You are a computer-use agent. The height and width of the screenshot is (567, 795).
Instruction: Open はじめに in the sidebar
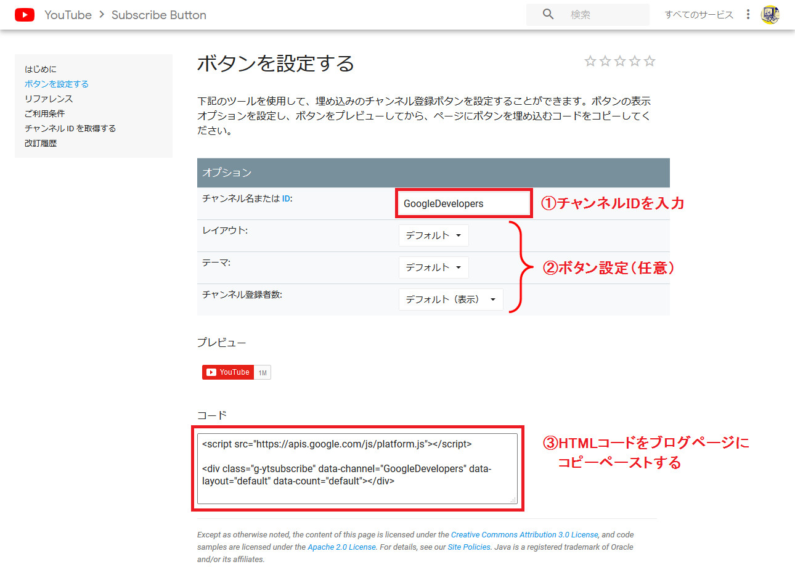(41, 69)
